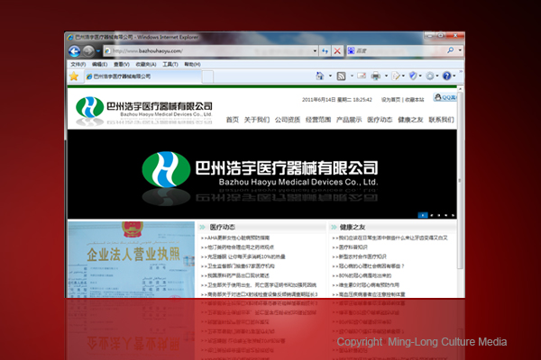Click the Print icon
The image size is (541, 360).
[x=375, y=76]
